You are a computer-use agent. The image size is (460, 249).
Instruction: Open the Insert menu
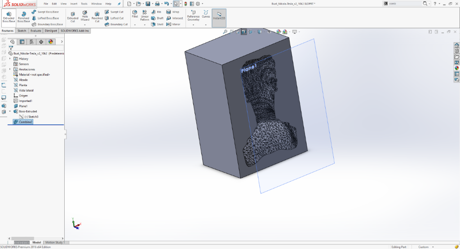(74, 4)
